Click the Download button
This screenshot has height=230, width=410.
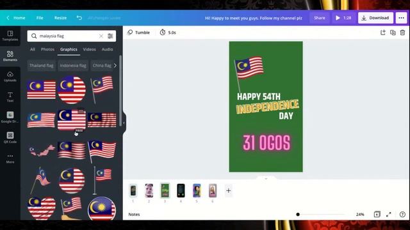(375, 18)
